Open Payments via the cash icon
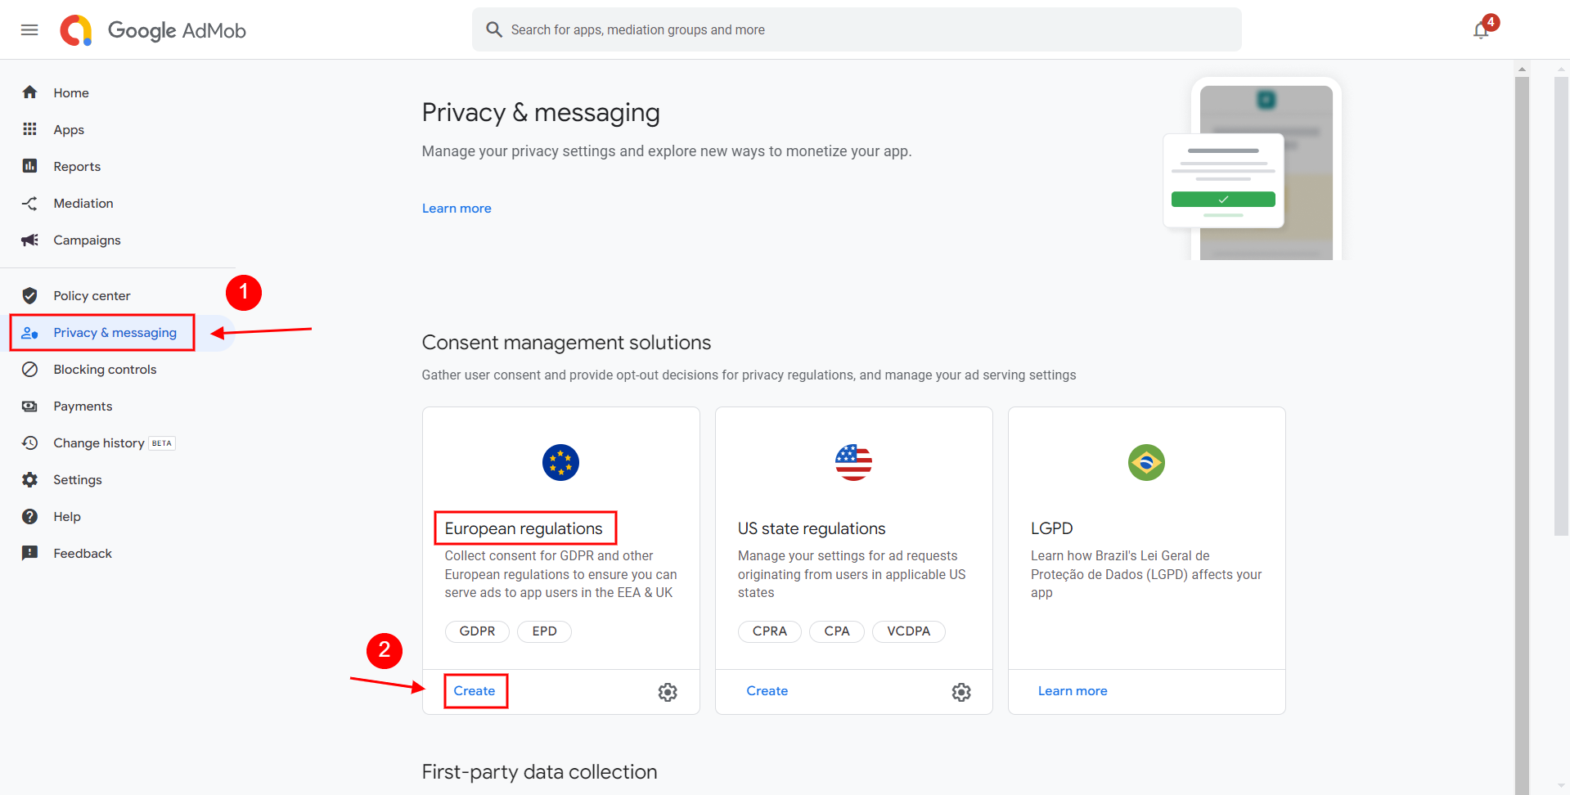 (x=29, y=406)
